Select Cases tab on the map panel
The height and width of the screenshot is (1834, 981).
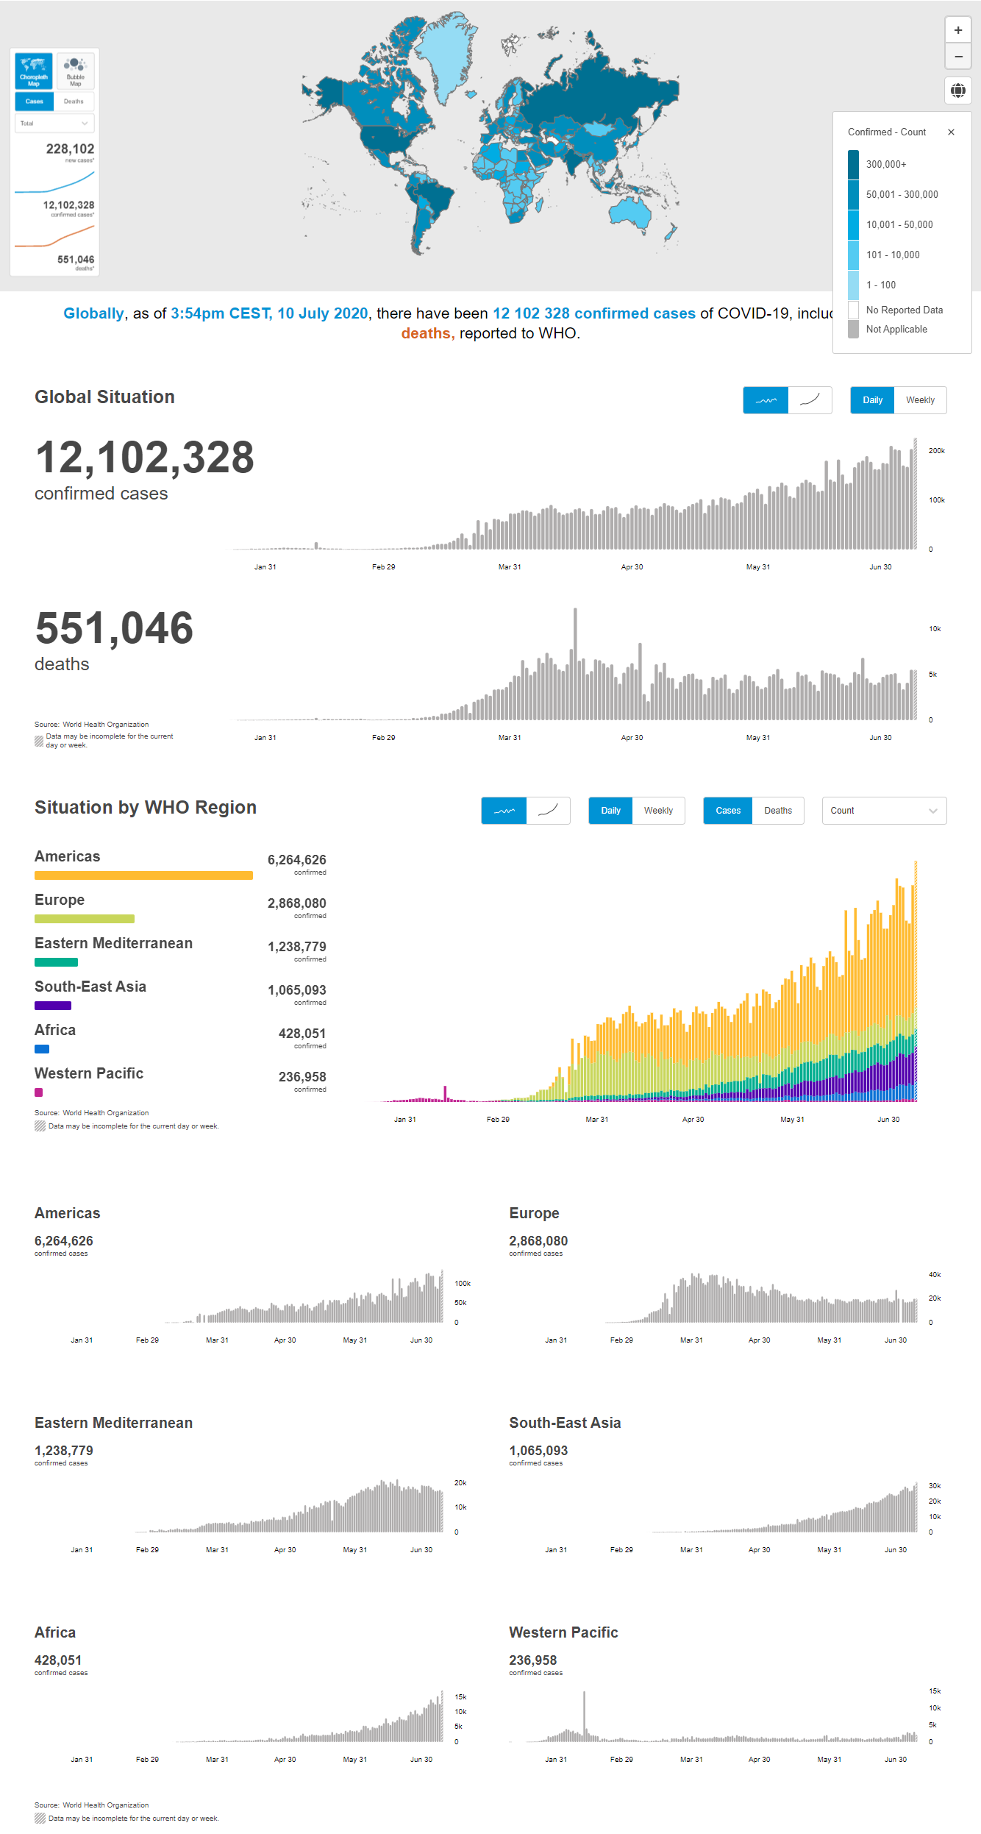tap(34, 102)
